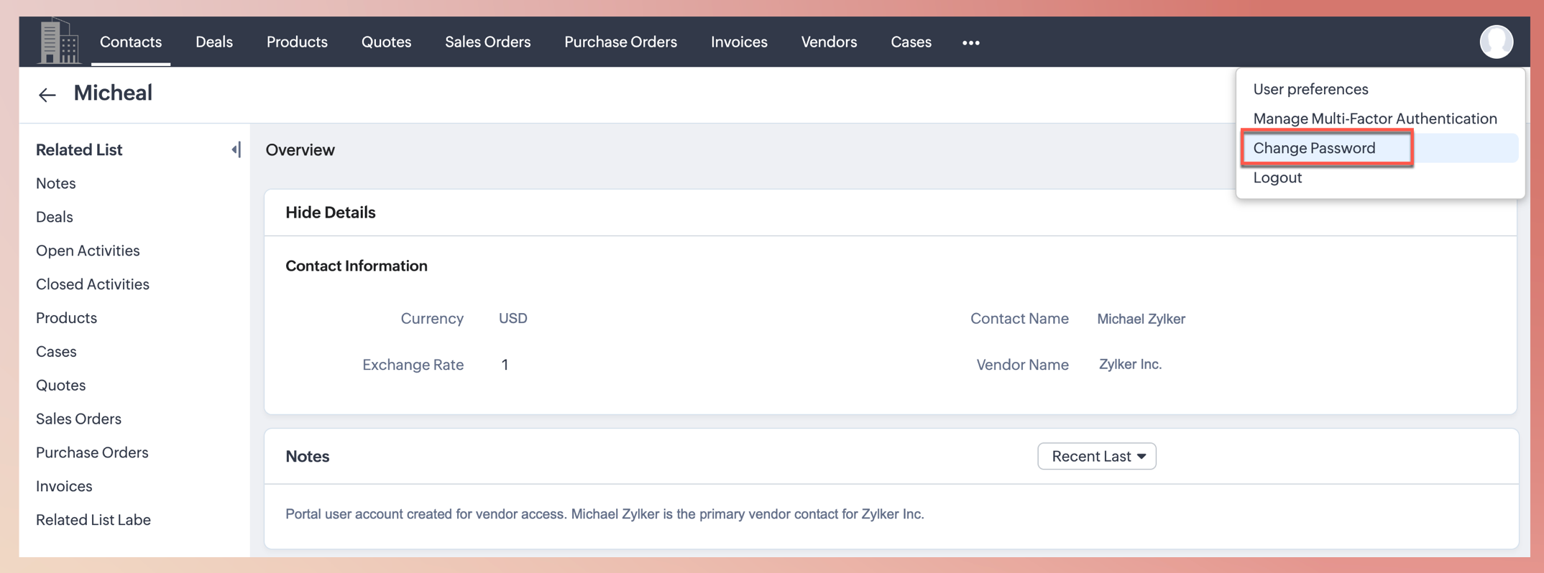Open Closed Activities in the sidebar
This screenshot has height=573, width=1544.
(x=92, y=284)
